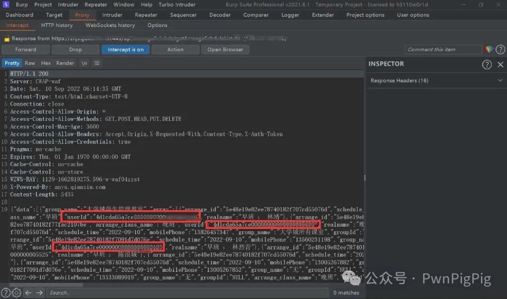Click the Burp Suite logo icon
The width and height of the screenshot is (507, 299).
point(6,4)
